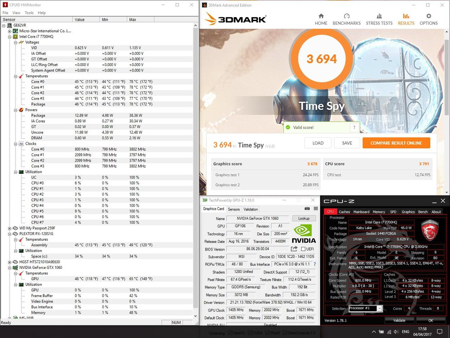Open the Wi-Fi network tray icon

[x=389, y=332]
